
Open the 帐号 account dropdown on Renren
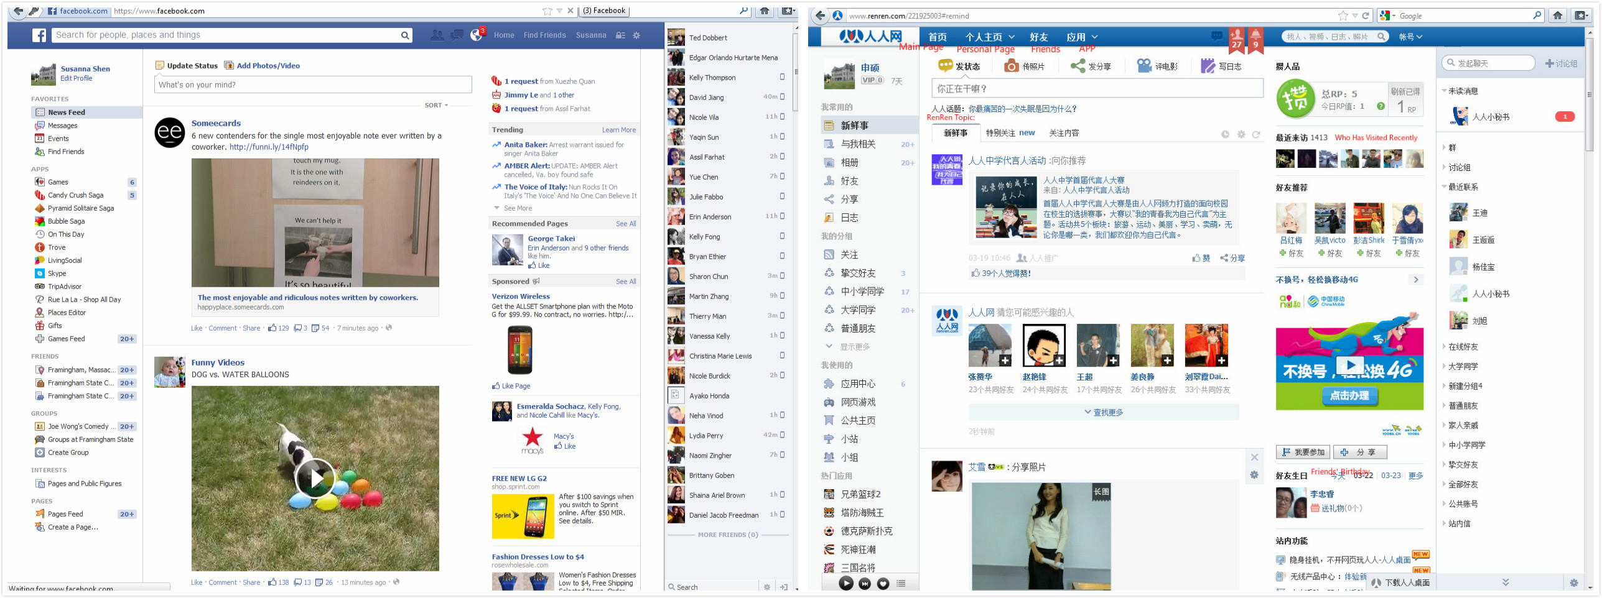[x=1410, y=37]
